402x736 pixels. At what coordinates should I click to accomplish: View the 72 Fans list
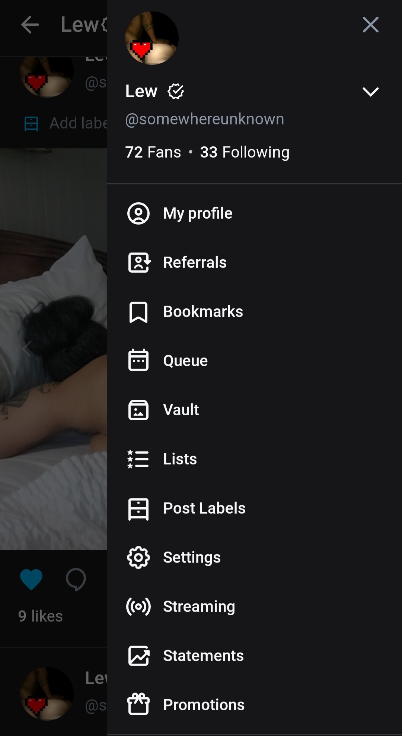153,152
